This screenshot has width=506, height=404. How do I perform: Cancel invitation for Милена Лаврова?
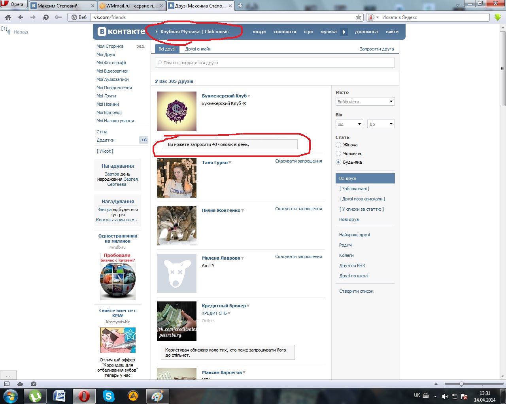298,256
